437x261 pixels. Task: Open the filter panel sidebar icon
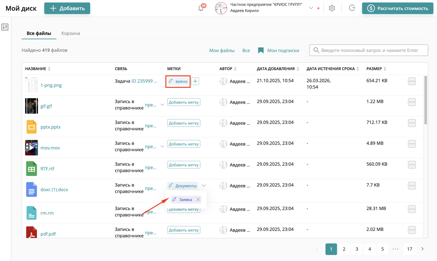click(5, 27)
